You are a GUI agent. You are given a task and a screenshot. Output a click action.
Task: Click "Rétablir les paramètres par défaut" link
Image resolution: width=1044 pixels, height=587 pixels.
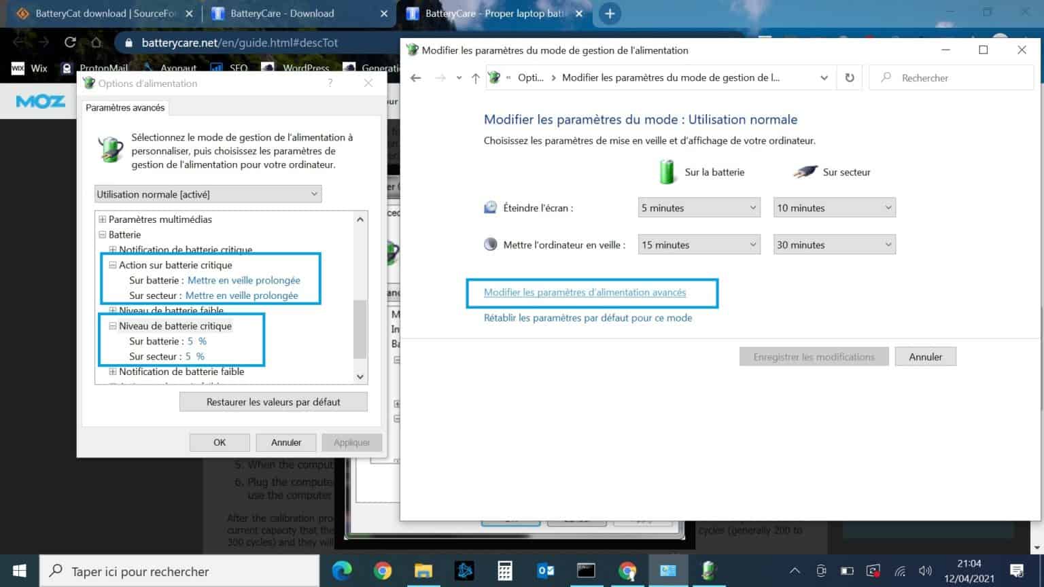pos(588,317)
